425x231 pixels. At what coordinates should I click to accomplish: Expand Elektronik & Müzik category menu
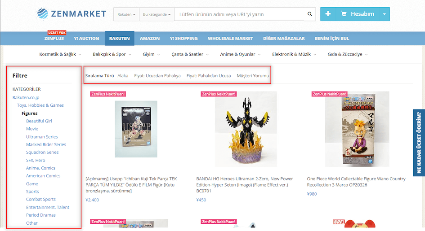coord(294,54)
